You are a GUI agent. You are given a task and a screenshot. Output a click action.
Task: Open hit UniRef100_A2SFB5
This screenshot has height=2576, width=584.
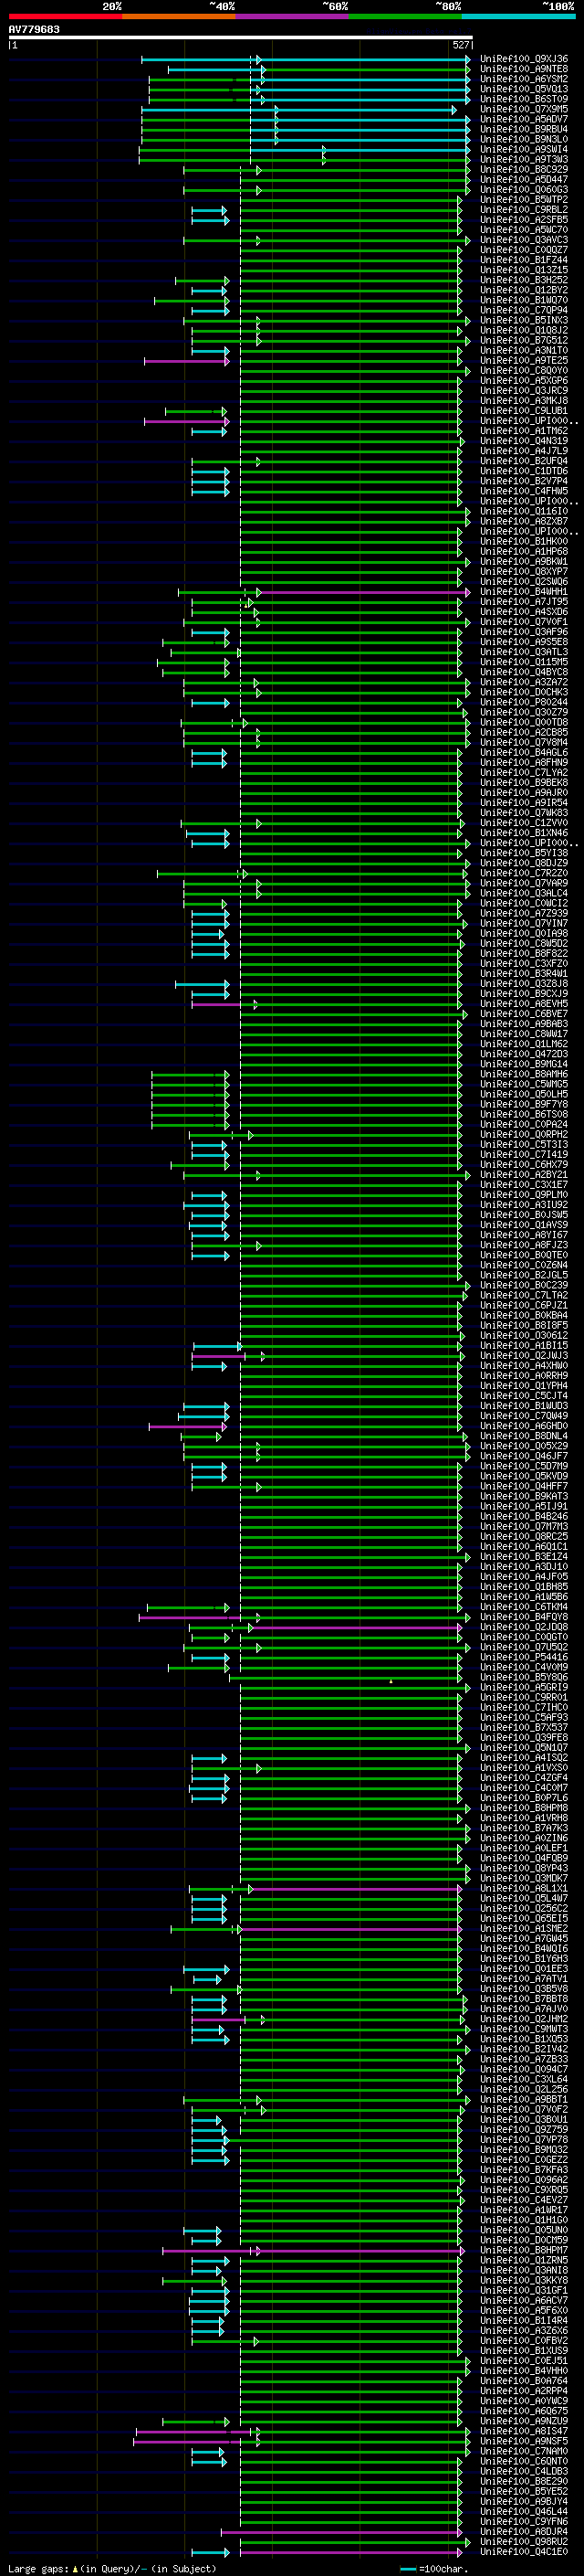click(524, 220)
